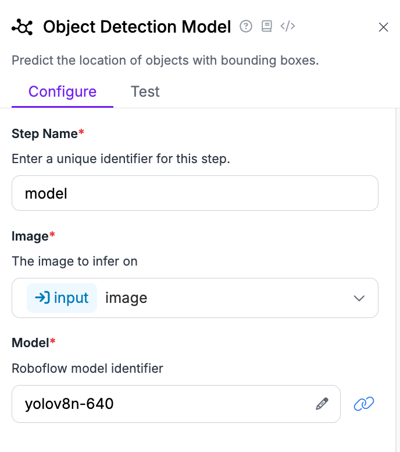Click the 'Model' field label
The image size is (400, 452).
point(30,342)
